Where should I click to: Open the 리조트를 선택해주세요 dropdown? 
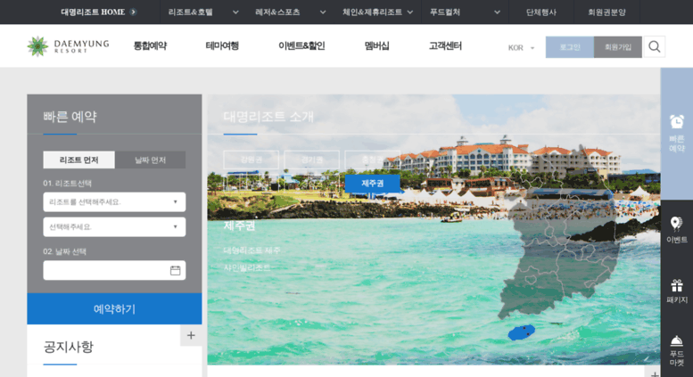(x=114, y=201)
